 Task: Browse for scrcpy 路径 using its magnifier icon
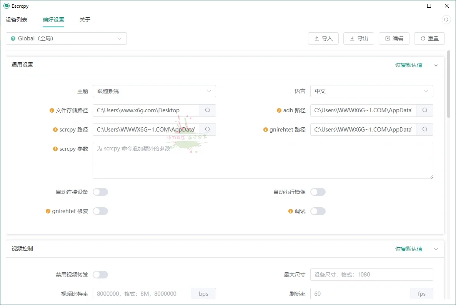207,129
